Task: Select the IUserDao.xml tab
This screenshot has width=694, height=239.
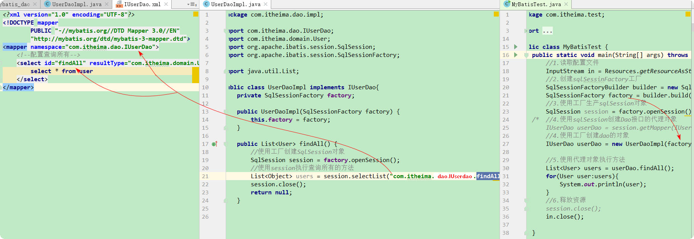Action: [142, 4]
